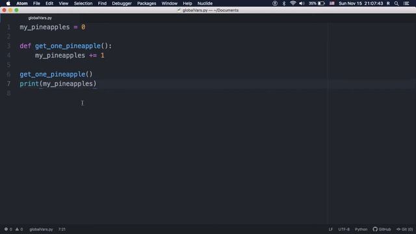Screen dimensions: 416x234
Task: Change the Python grammar selector
Action: pos(361,229)
